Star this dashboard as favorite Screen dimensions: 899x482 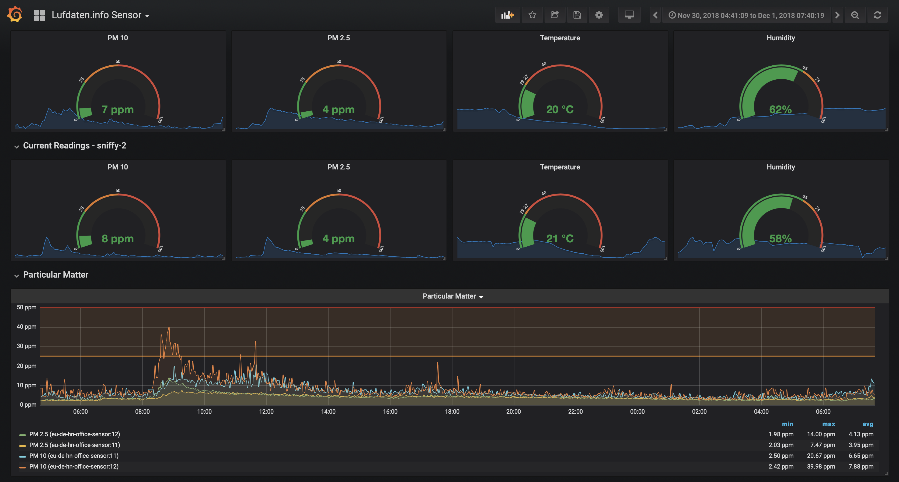tap(532, 15)
